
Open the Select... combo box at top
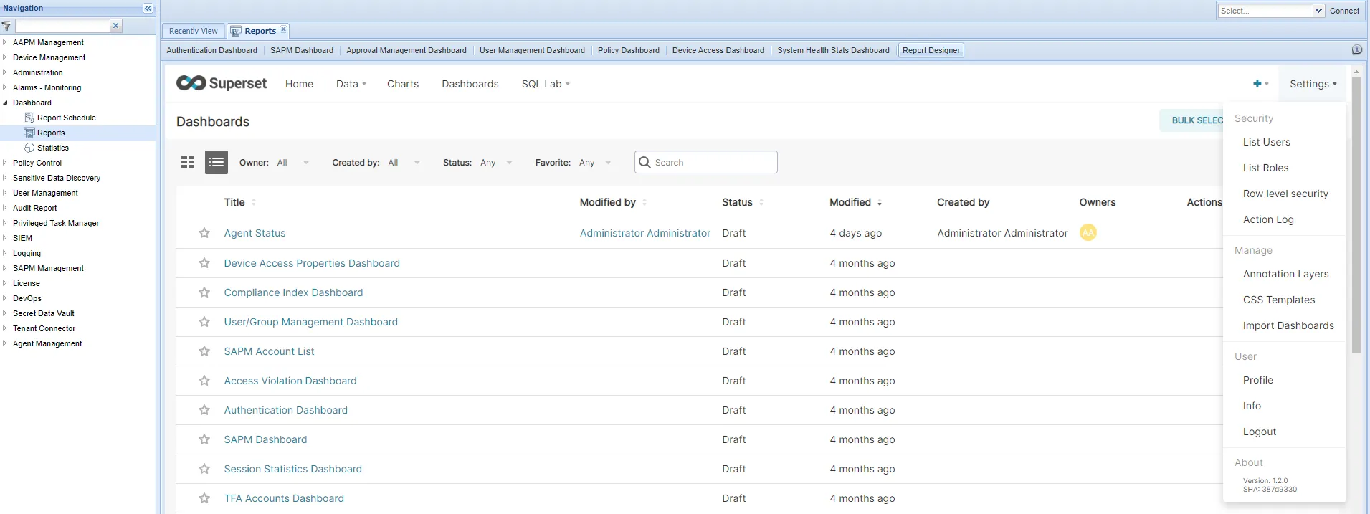click(1270, 11)
